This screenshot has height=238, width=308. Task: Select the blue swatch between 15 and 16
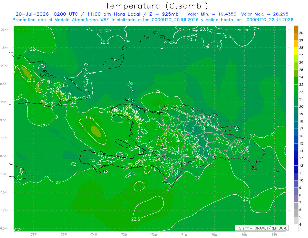tap(296, 140)
